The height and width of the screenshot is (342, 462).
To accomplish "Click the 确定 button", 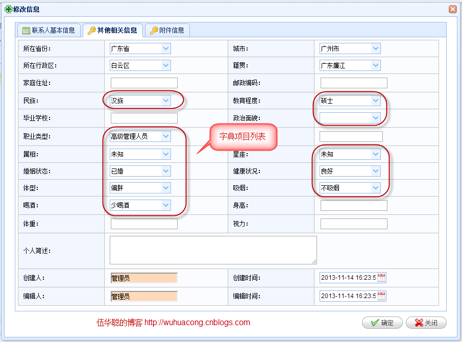I will click(382, 323).
